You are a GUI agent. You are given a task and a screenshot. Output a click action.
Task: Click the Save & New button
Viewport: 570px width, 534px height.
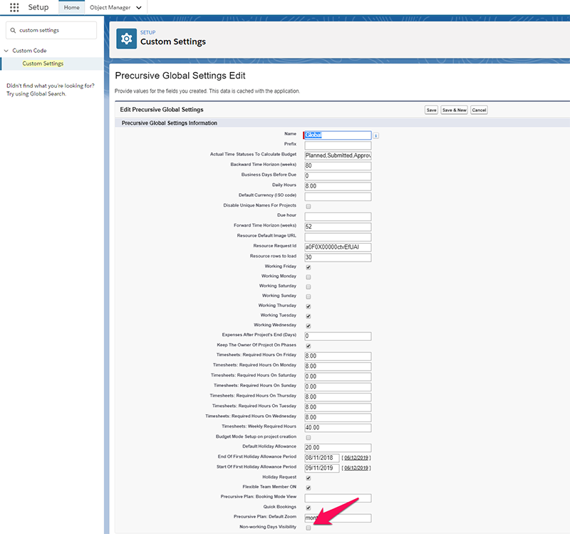[x=455, y=110]
